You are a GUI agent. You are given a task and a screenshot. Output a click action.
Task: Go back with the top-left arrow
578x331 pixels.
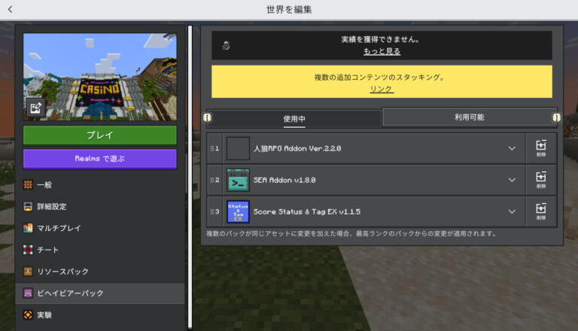[x=11, y=10]
